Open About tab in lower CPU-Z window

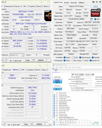[44, 70]
